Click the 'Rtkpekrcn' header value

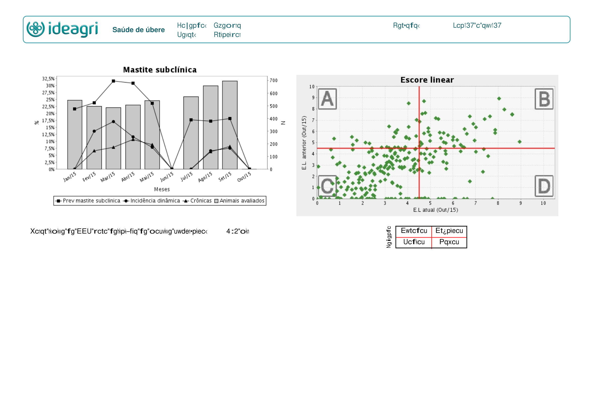click(227, 35)
